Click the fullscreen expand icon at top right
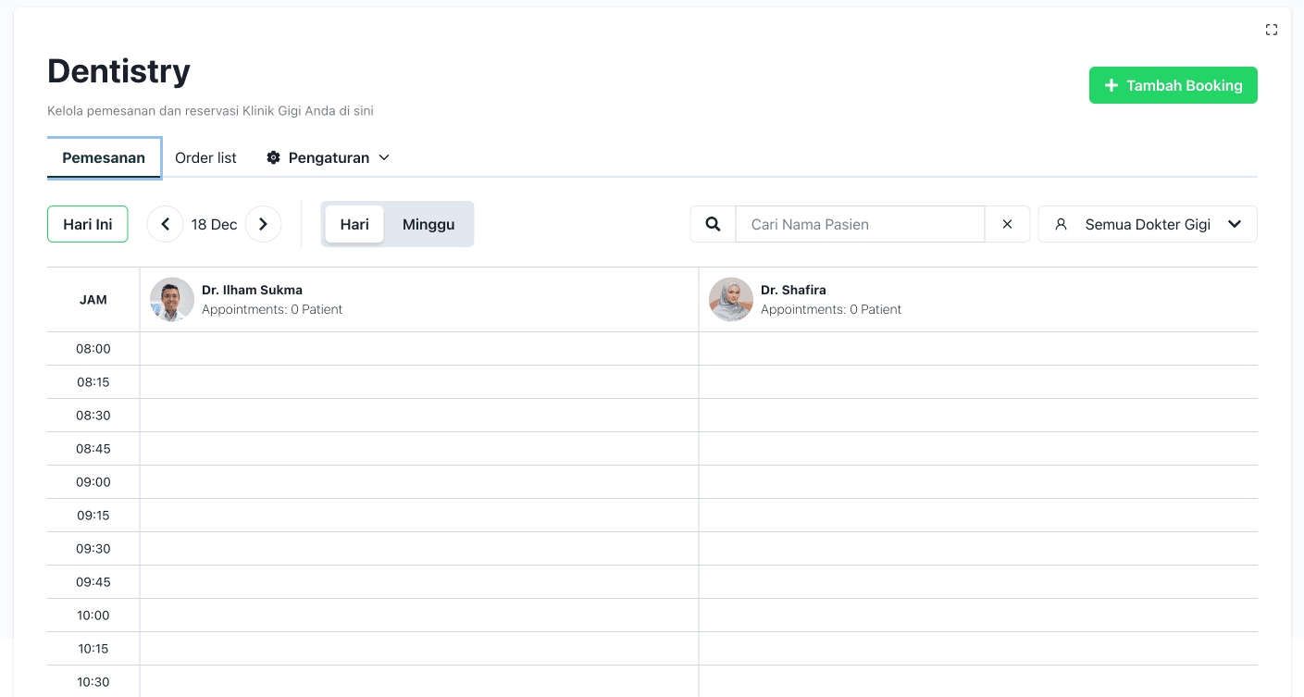The image size is (1304, 697). [1272, 29]
